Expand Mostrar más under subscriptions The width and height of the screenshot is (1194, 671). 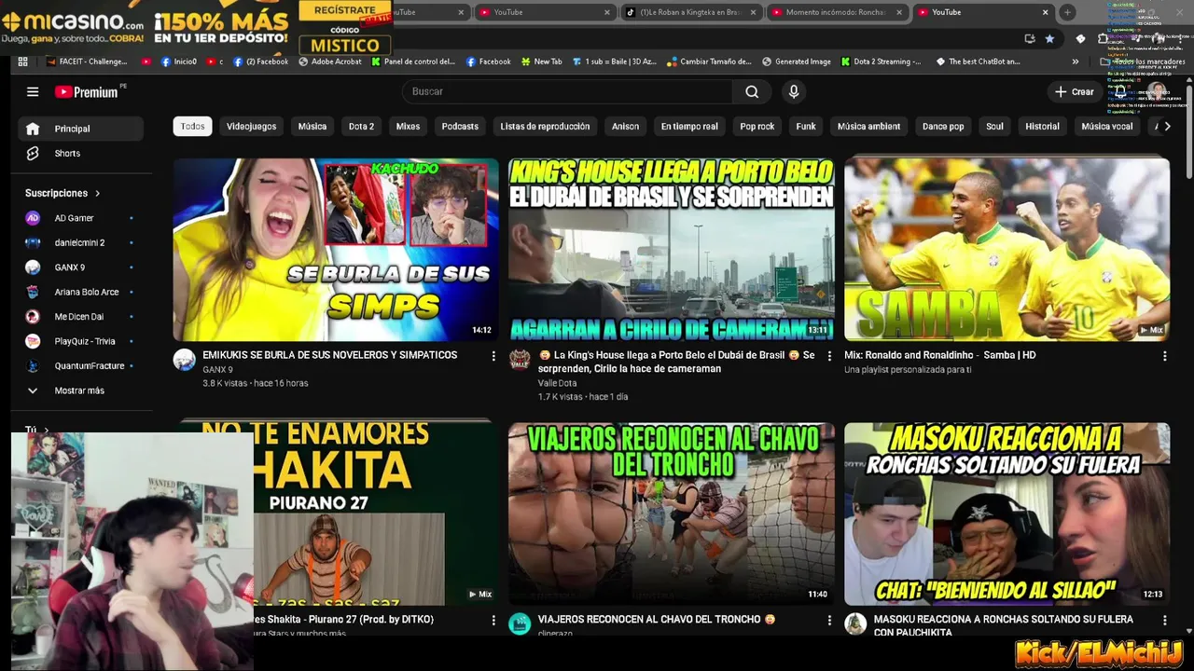point(80,390)
